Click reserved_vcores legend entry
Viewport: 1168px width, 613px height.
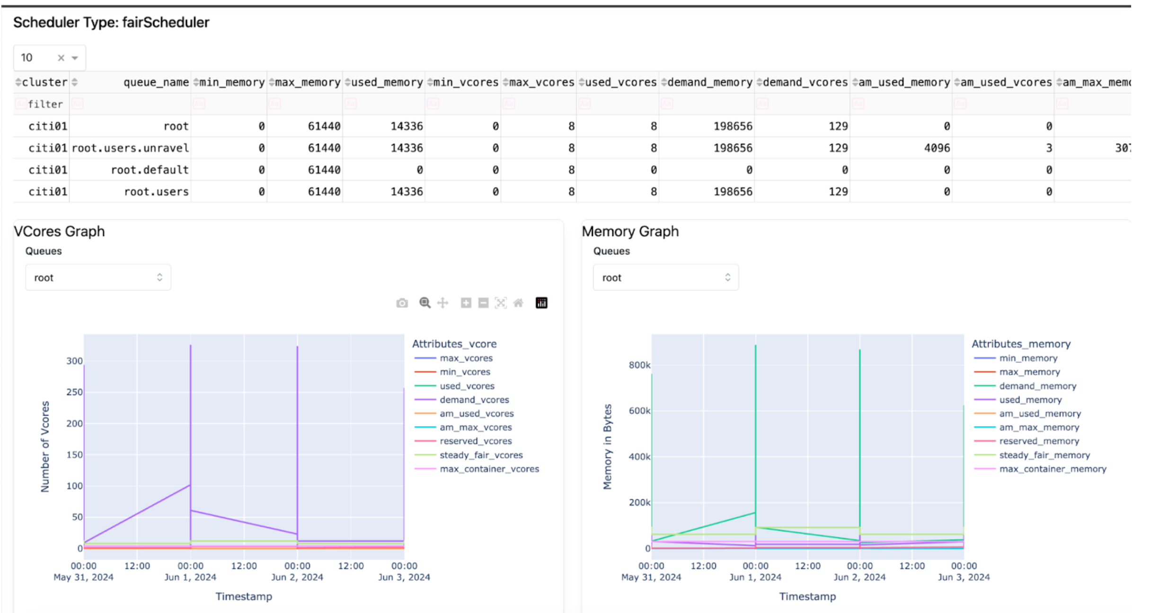pos(463,441)
